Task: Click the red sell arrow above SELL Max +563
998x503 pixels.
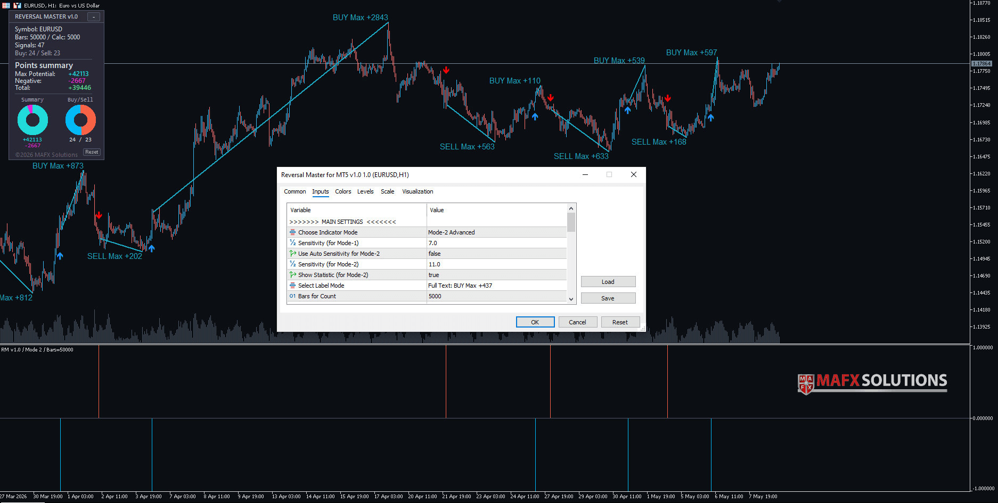Action: [446, 70]
